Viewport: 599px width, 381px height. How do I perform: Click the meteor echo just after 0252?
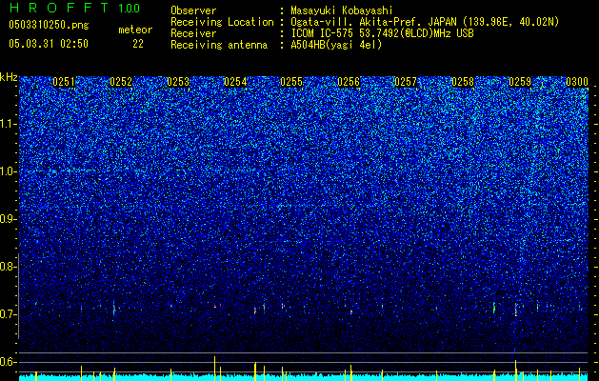114,309
